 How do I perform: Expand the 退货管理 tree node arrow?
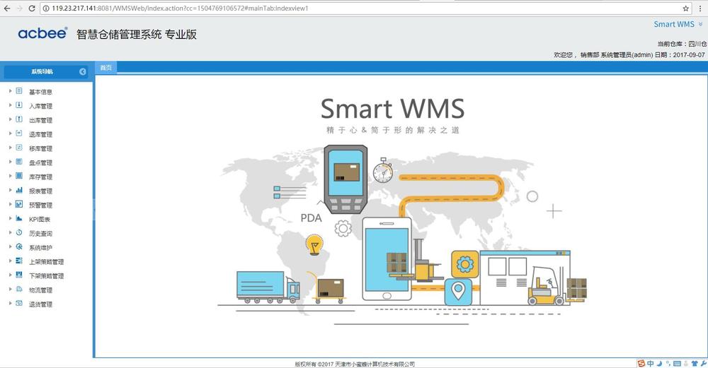click(x=11, y=303)
